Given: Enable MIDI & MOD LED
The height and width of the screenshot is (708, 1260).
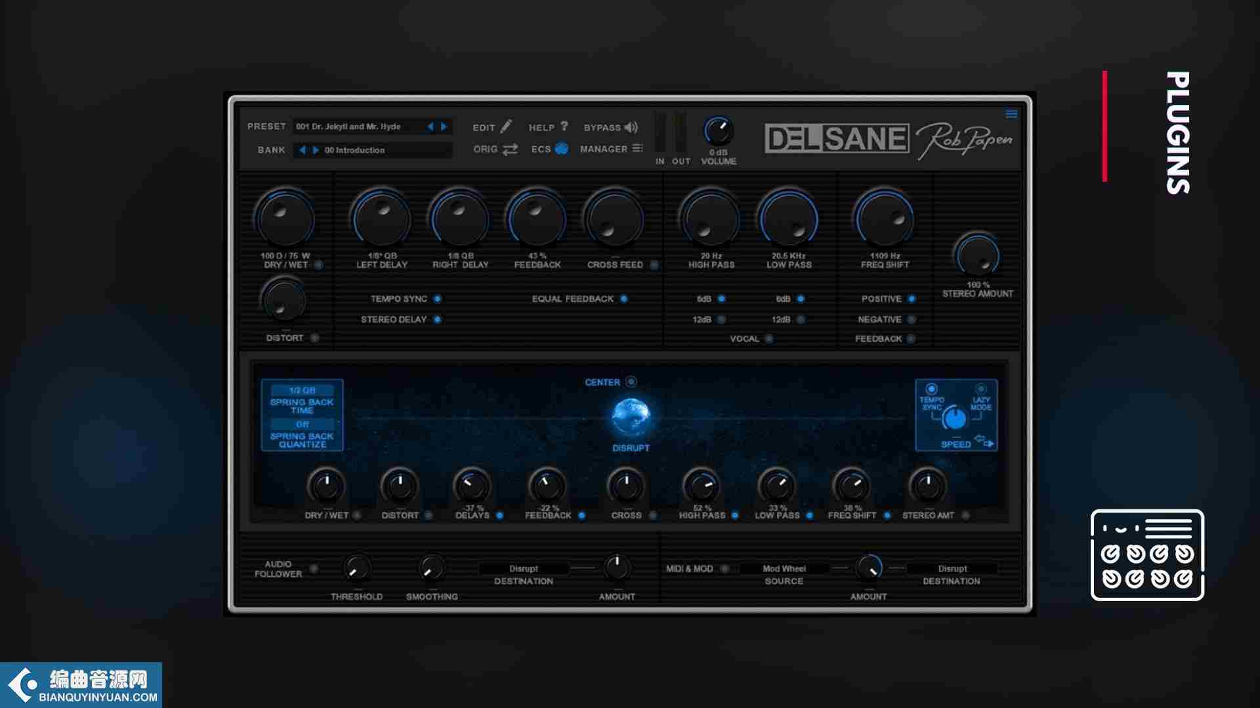Looking at the screenshot, I should 724,568.
